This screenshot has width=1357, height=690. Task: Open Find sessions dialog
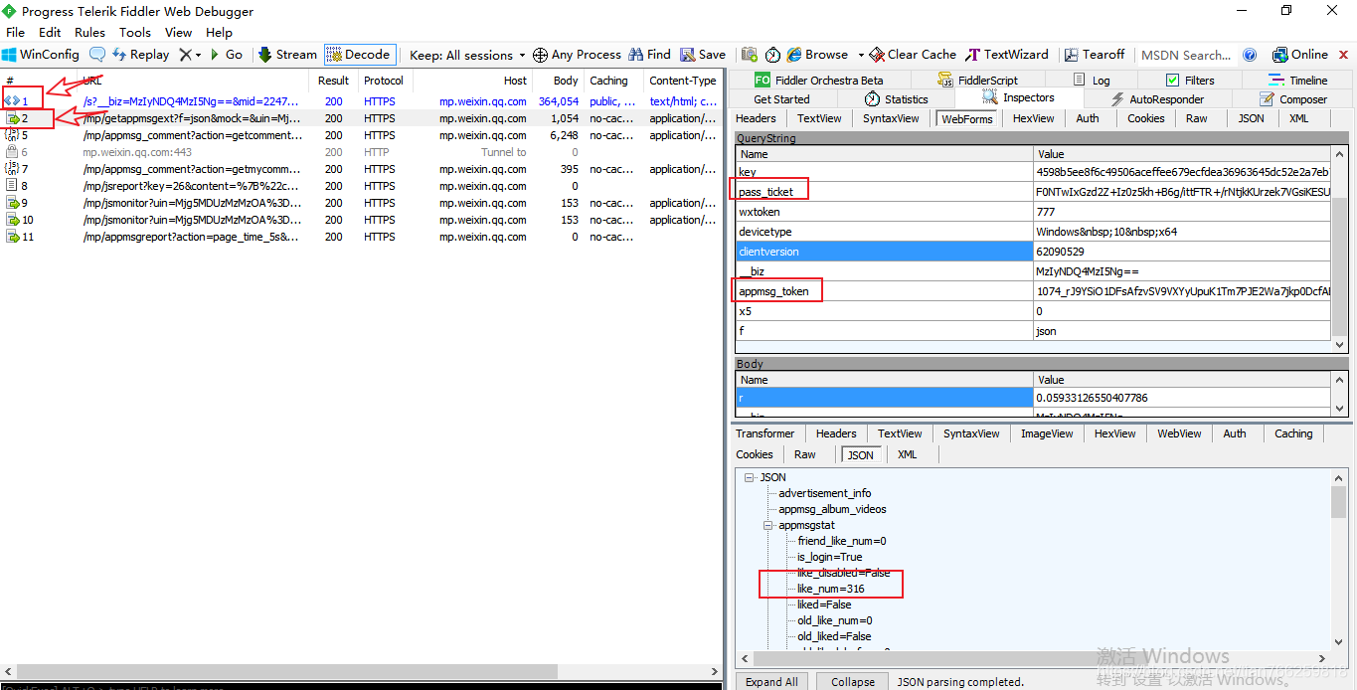click(x=650, y=55)
